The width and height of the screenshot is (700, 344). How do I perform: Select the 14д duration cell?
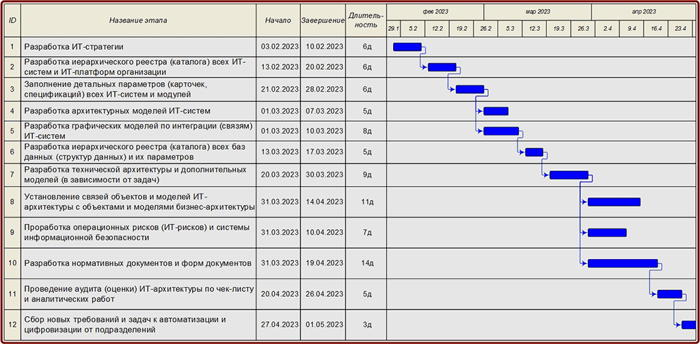tap(367, 263)
